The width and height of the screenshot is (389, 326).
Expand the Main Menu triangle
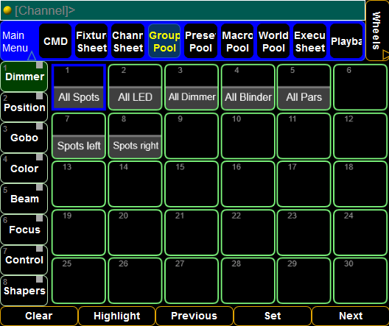coord(32,56)
